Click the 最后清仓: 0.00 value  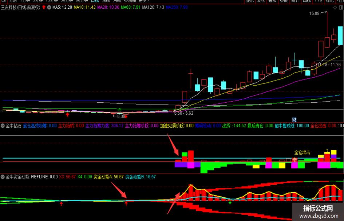(260, 126)
